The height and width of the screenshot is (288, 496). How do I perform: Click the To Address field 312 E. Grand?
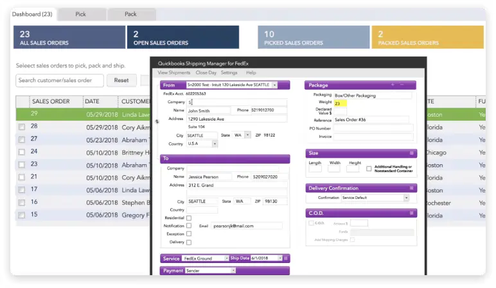[237, 185]
